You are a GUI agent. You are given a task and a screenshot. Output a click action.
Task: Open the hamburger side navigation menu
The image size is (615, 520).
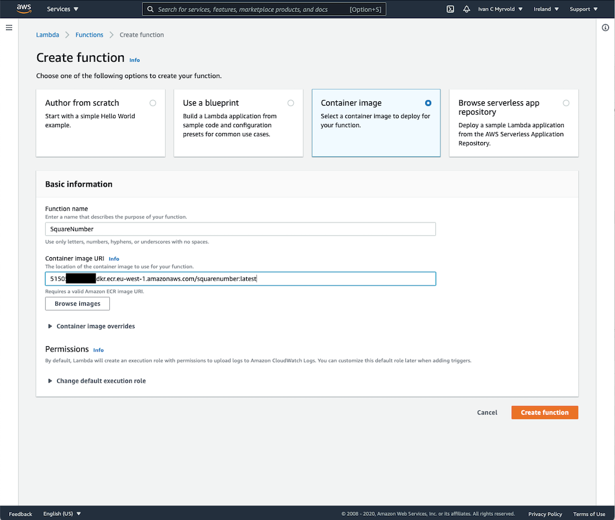click(9, 28)
